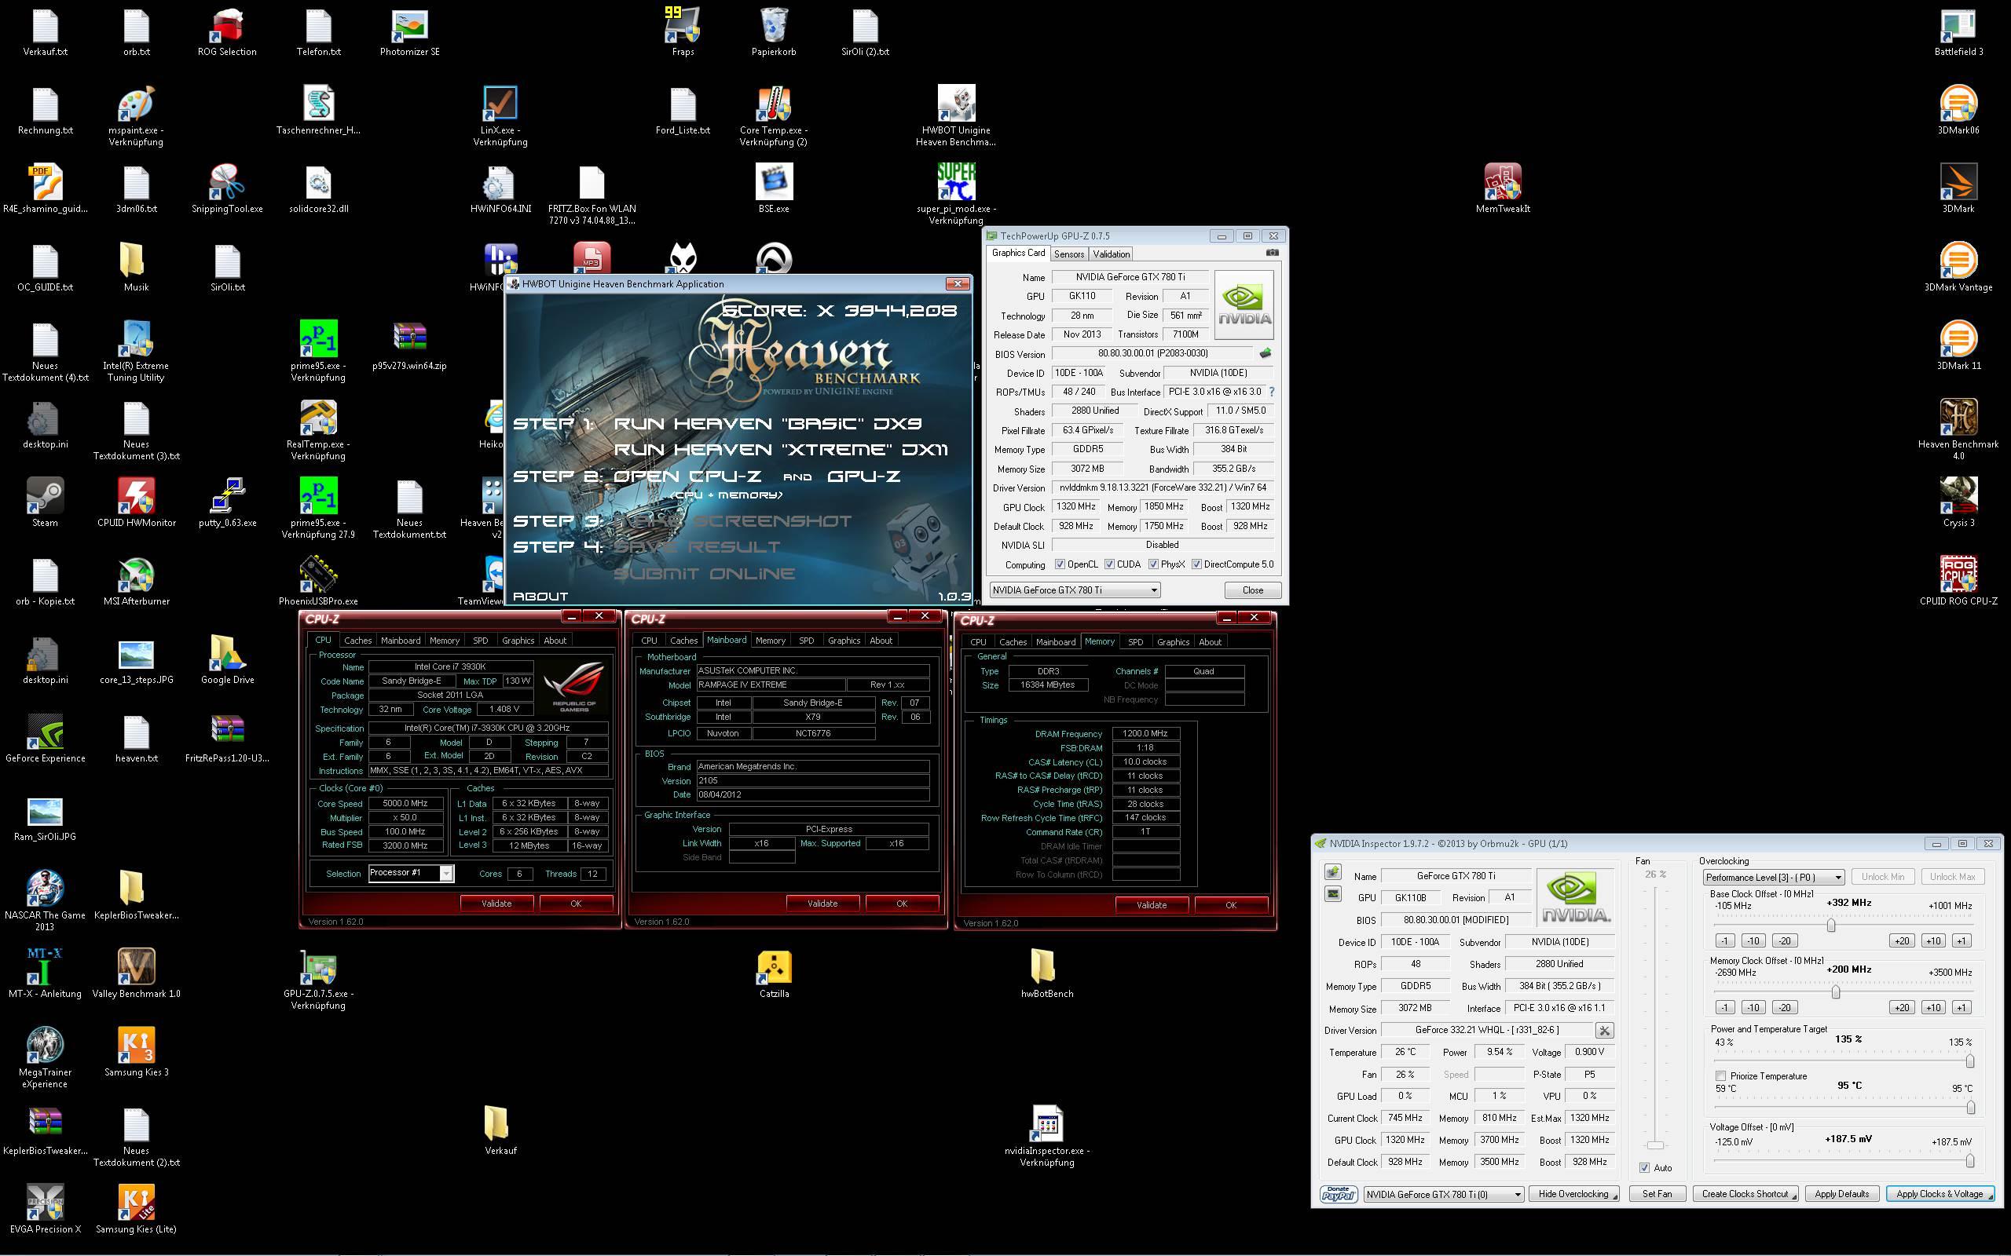
Task: Toggle the CUDA checkbox in GPU-Z
Action: coord(1108,565)
